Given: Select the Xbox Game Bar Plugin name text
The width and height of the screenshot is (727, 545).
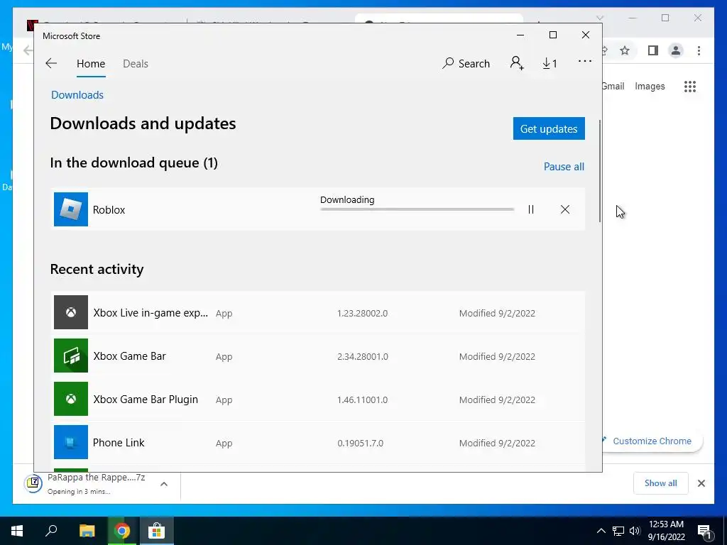Looking at the screenshot, I should pos(146,400).
